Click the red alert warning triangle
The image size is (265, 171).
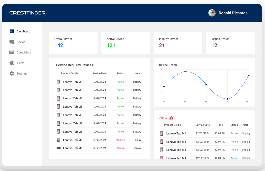tap(171, 118)
